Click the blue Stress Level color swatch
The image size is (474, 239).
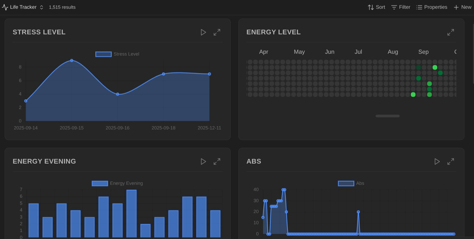[103, 54]
